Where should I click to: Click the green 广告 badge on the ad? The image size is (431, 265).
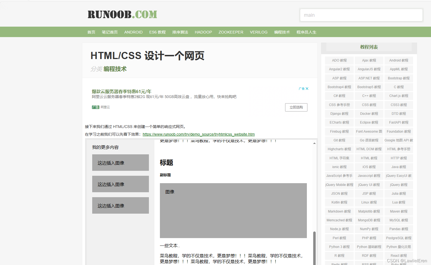[x=95, y=107]
